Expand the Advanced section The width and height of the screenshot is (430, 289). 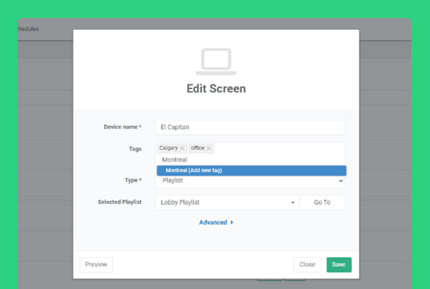point(216,223)
